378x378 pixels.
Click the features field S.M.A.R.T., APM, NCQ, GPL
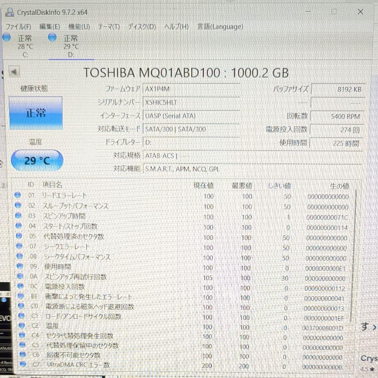(x=253, y=169)
